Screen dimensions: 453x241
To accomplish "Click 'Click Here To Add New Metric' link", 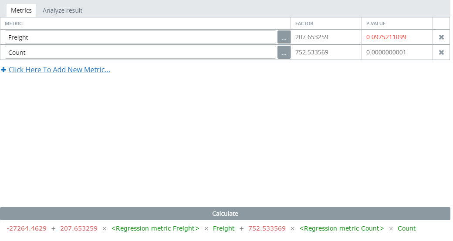I will pyautogui.click(x=59, y=70).
